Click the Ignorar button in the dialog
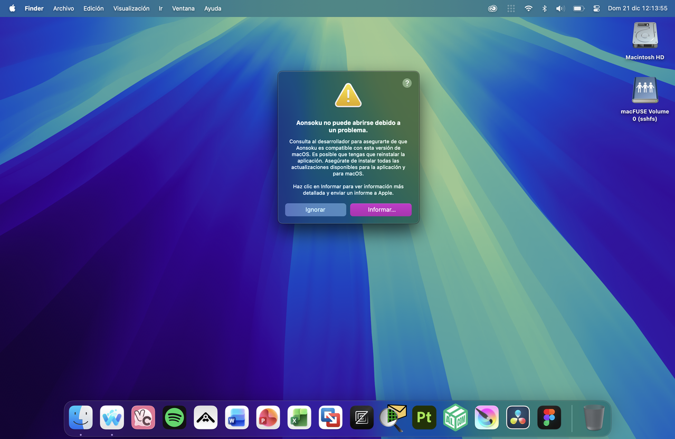Viewport: 675px width, 439px height. click(x=315, y=209)
